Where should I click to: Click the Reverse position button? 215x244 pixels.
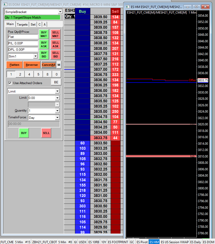31,65
